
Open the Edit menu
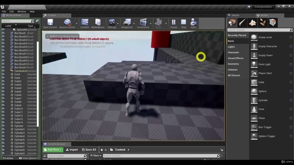[x=11, y=11]
